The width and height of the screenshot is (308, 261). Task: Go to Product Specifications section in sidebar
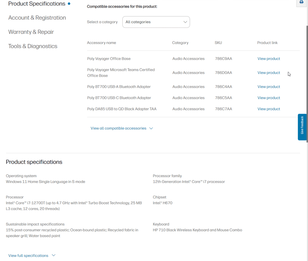37,4
